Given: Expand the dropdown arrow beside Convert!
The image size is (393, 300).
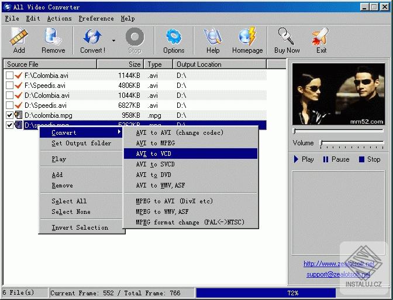Looking at the screenshot, I should (113, 41).
